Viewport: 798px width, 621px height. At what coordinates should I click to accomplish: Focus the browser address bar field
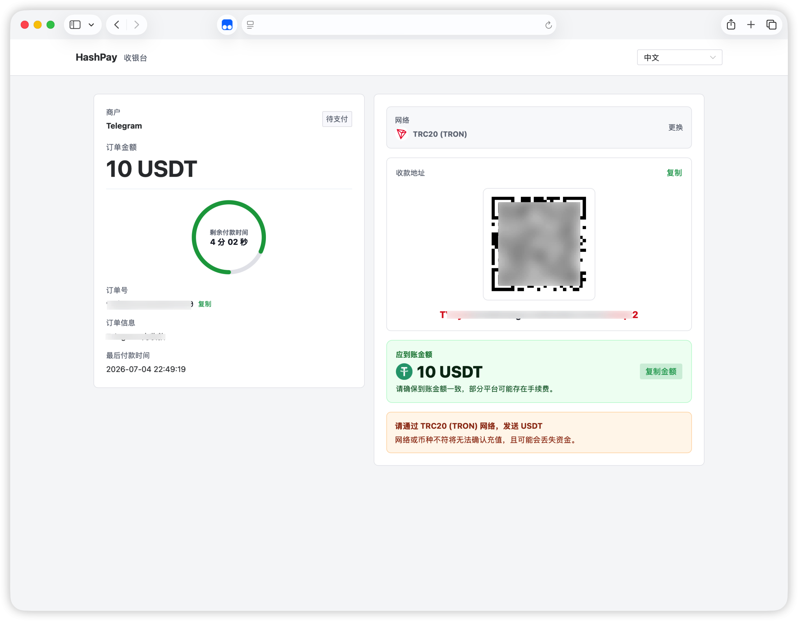click(399, 25)
